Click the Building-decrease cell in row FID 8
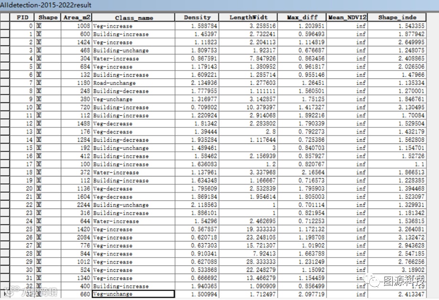This screenshot has height=300, width=439. tap(134, 91)
